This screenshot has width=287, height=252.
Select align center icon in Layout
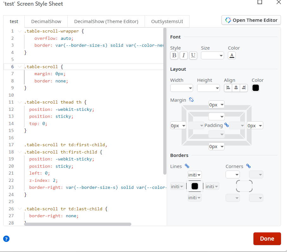(x=236, y=88)
